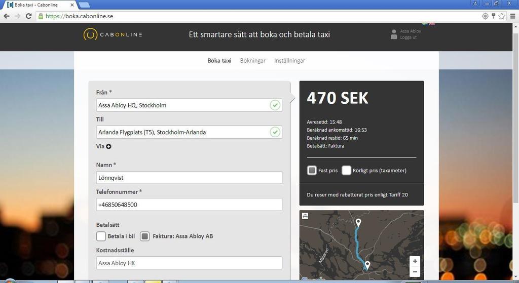Zoom in on the route map
Viewport: 519px width, 283px height.
(x=415, y=261)
